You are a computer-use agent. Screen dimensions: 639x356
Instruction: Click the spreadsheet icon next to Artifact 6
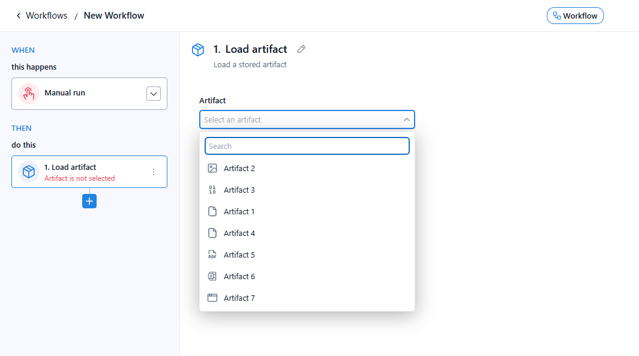click(x=212, y=276)
